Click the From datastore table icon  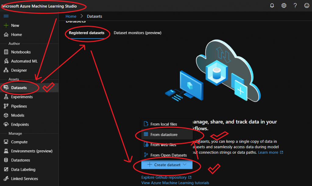pos(146,134)
